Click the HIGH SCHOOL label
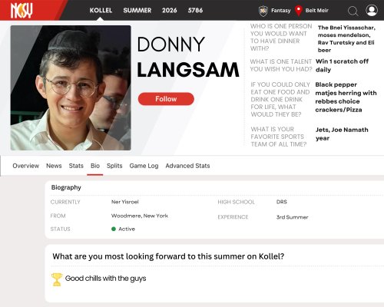This screenshot has width=384, height=307. [x=236, y=202]
